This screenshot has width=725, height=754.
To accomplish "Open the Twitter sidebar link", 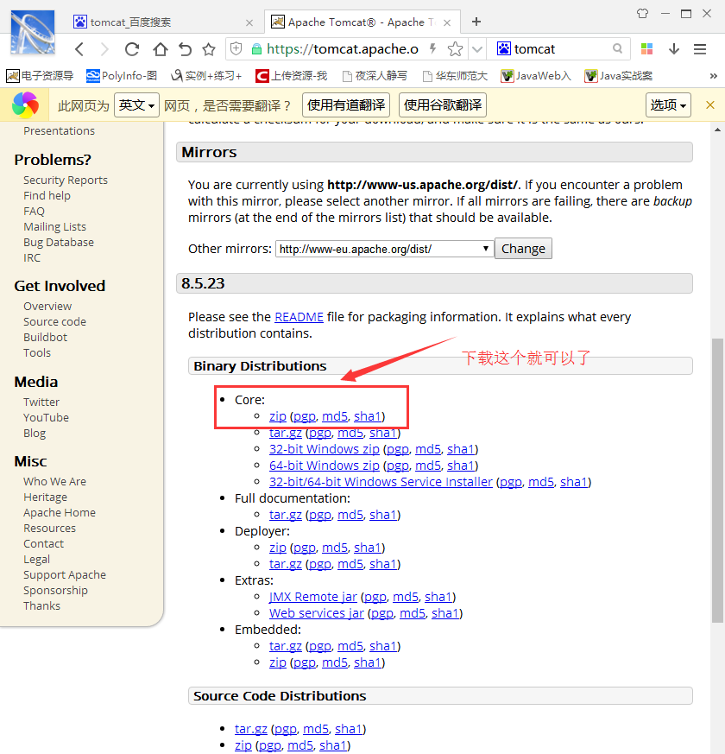I will tap(41, 402).
